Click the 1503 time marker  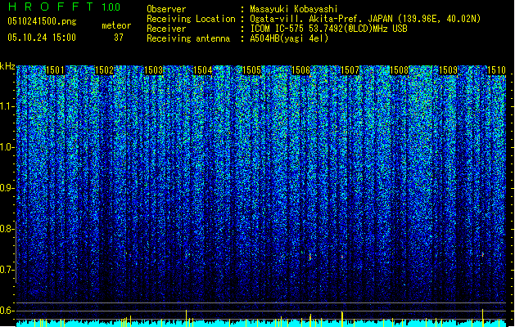coord(154,70)
